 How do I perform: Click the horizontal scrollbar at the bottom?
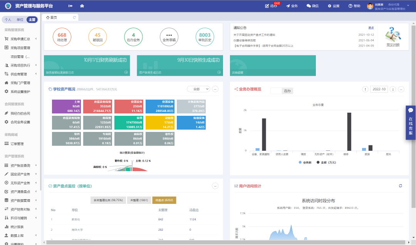click(x=225, y=242)
